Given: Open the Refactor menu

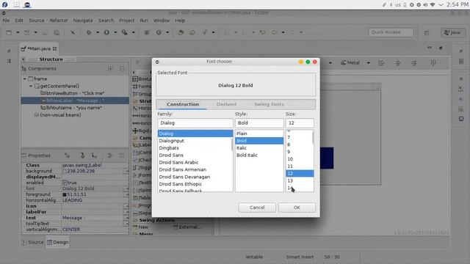Looking at the screenshot, I should click(59, 21).
